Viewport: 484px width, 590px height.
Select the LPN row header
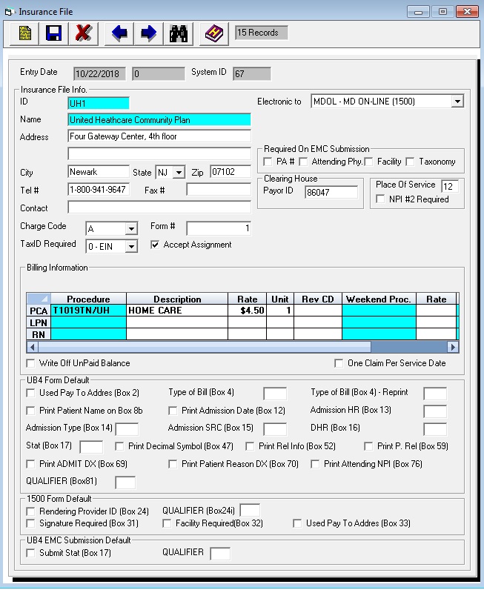(39, 322)
